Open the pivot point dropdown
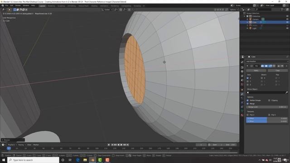 point(116,10)
